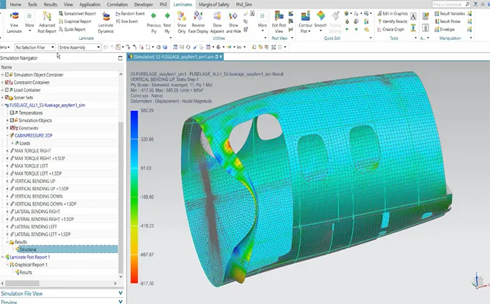Open Result Variables
The width and height of the screenshot is (490, 304).
pyautogui.click(x=449, y=14)
